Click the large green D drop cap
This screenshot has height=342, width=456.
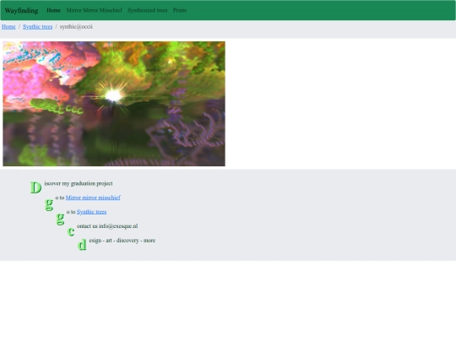(36, 187)
